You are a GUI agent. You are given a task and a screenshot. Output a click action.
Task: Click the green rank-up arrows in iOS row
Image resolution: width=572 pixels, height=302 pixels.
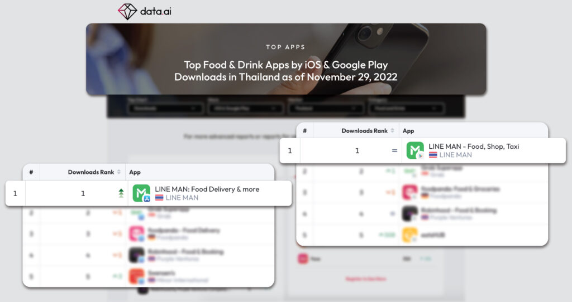121,193
